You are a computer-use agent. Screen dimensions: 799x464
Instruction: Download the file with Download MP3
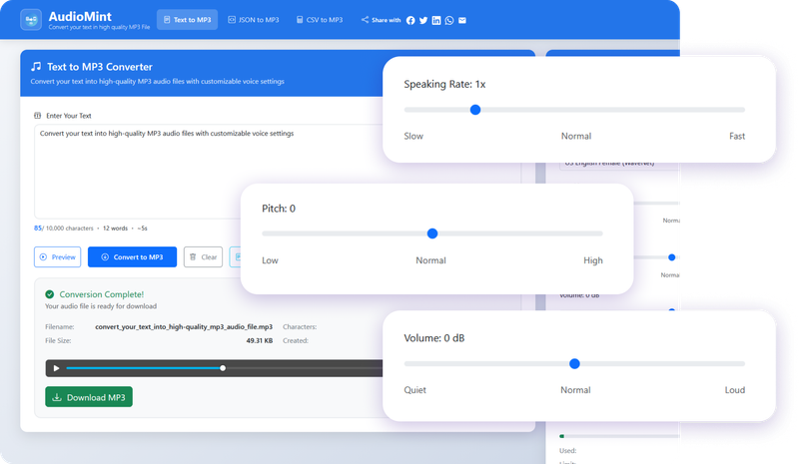pos(88,397)
